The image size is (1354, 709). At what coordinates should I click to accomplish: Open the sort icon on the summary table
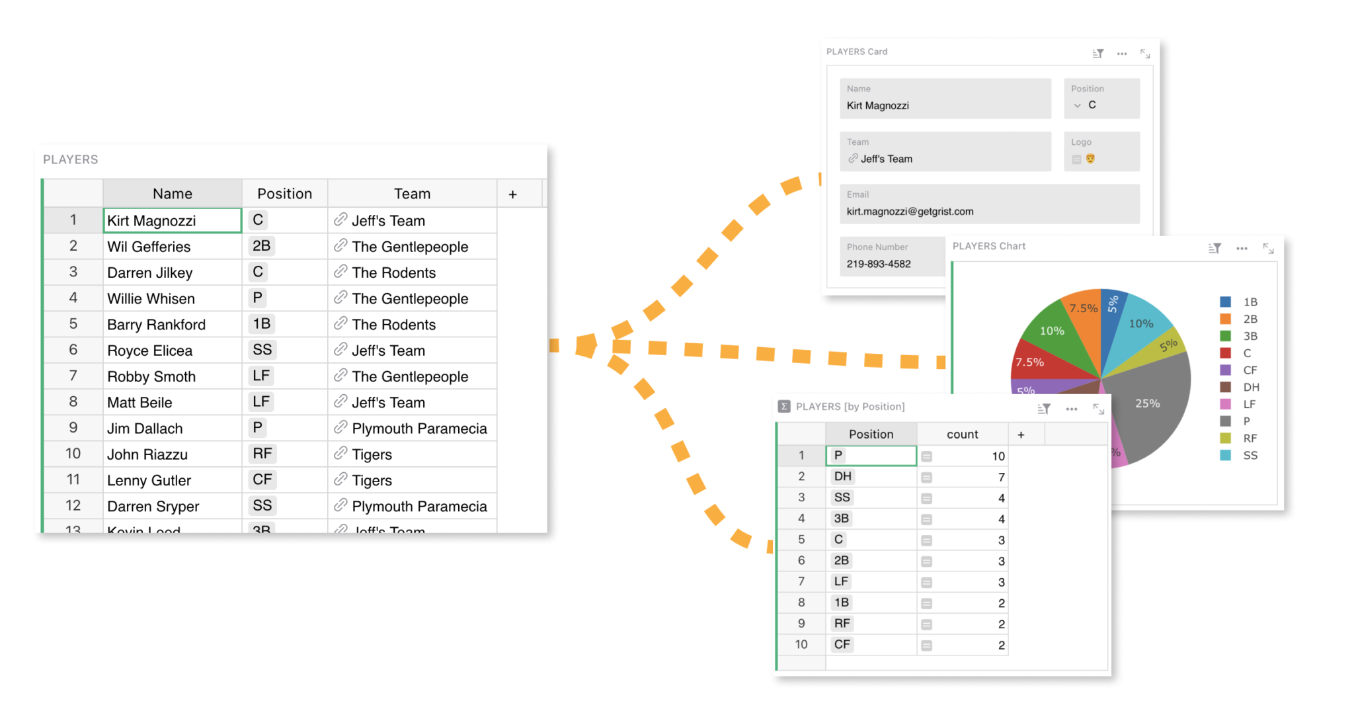pyautogui.click(x=1045, y=409)
